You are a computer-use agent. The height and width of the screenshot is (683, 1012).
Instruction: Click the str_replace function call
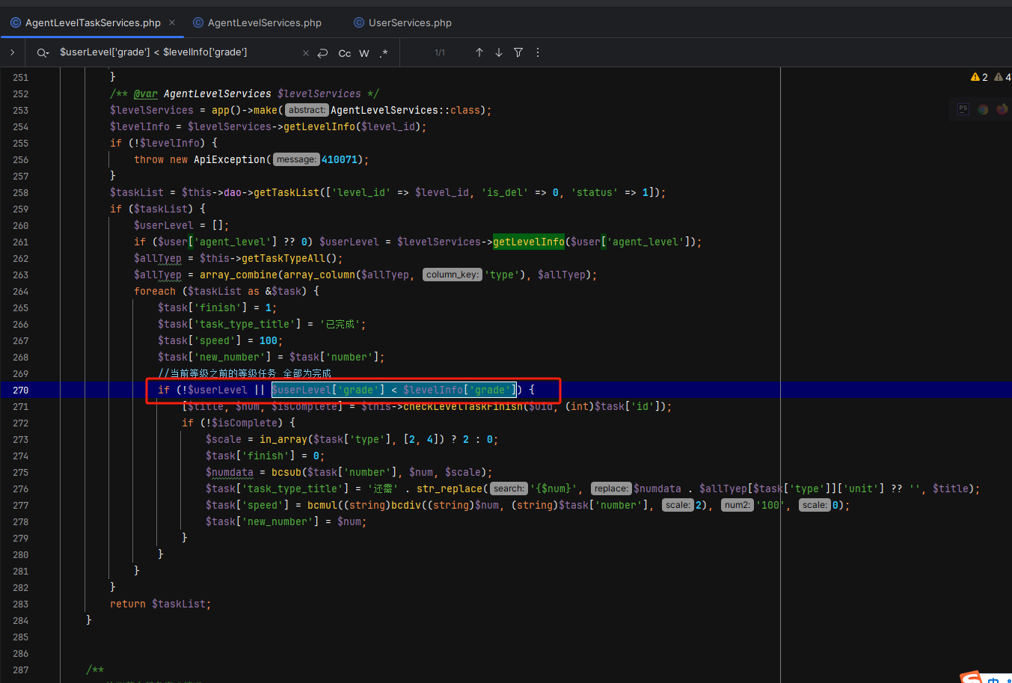(x=450, y=488)
